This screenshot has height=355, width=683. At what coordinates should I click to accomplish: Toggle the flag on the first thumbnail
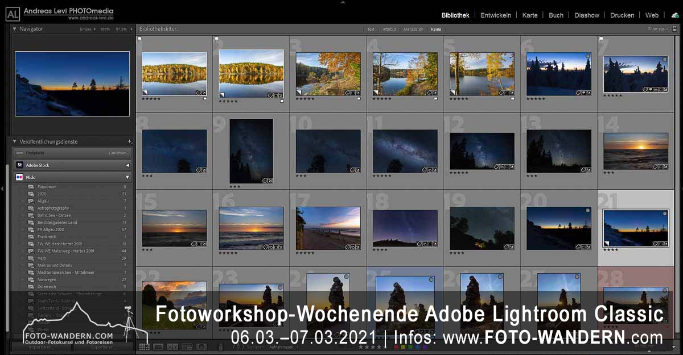coord(139,39)
